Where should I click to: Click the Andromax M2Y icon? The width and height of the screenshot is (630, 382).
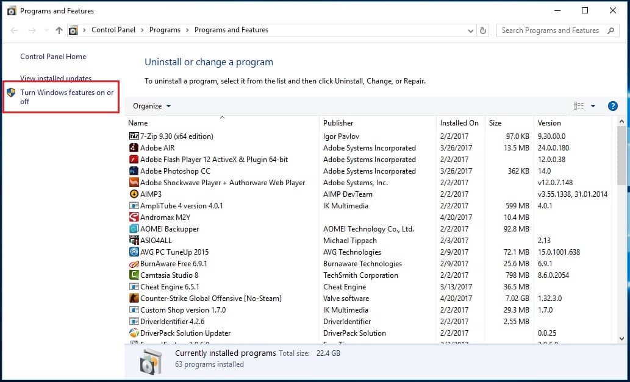click(134, 218)
